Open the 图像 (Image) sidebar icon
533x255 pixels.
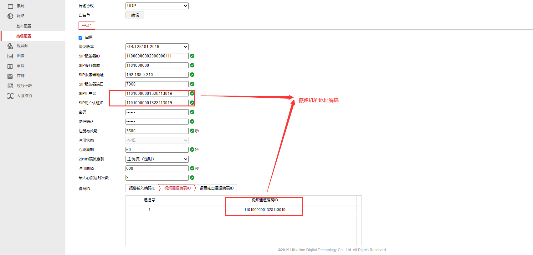[10, 56]
